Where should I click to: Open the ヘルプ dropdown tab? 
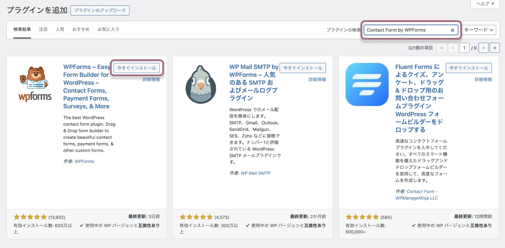pos(485,4)
